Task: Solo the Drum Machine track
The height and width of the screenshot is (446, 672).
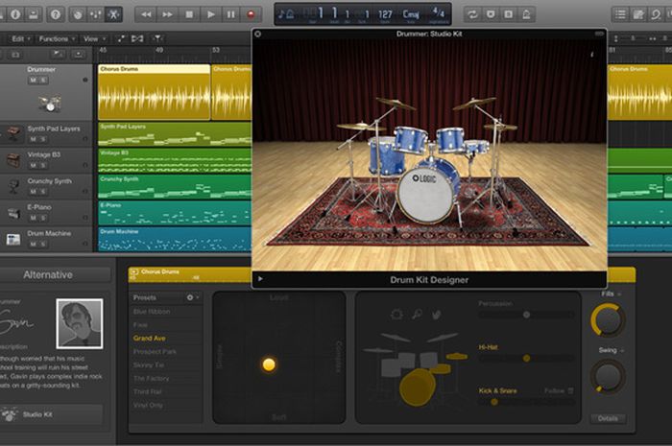Action: [43, 244]
